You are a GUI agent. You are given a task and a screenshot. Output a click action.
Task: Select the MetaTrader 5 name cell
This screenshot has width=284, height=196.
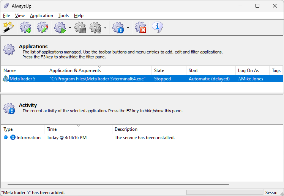pyautogui.click(x=22, y=79)
